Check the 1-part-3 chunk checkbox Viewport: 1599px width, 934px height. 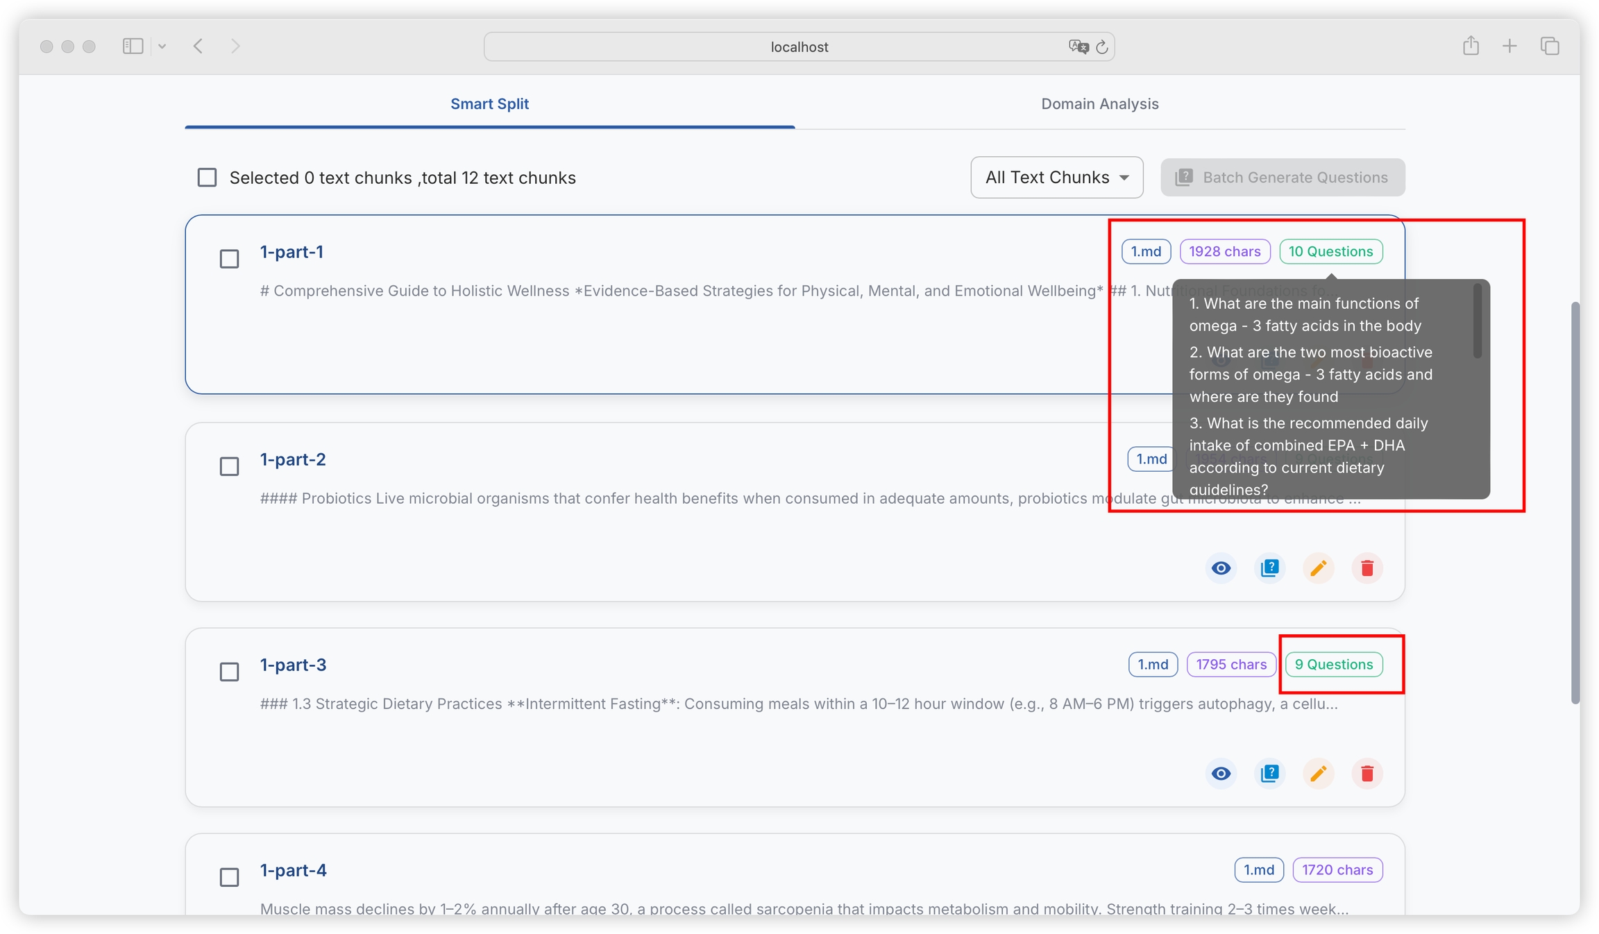click(229, 672)
